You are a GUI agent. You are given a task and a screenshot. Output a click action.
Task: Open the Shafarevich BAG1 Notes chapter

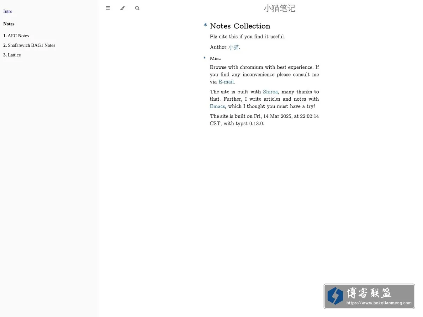29,45
